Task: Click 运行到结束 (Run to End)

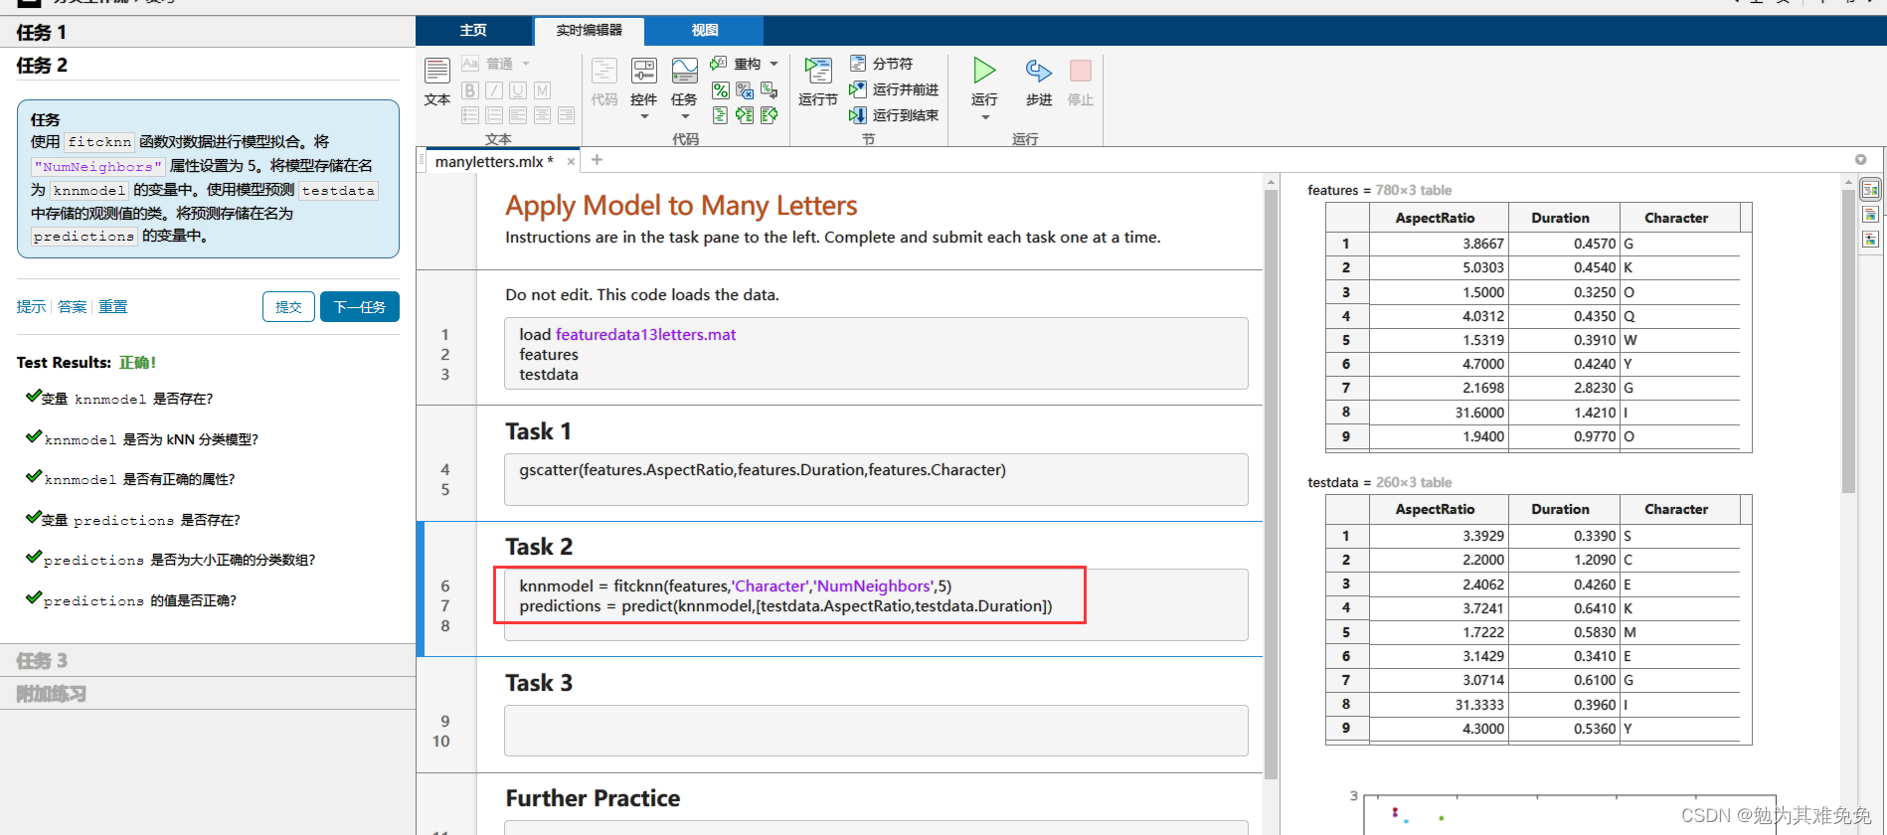Action: (894, 115)
